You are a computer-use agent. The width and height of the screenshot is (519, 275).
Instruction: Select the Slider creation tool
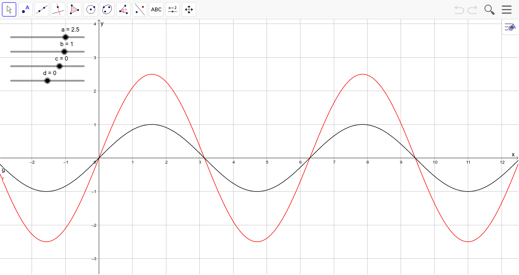point(172,9)
